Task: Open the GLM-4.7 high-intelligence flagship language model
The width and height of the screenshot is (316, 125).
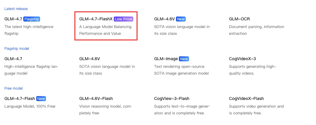Action: 13,59
